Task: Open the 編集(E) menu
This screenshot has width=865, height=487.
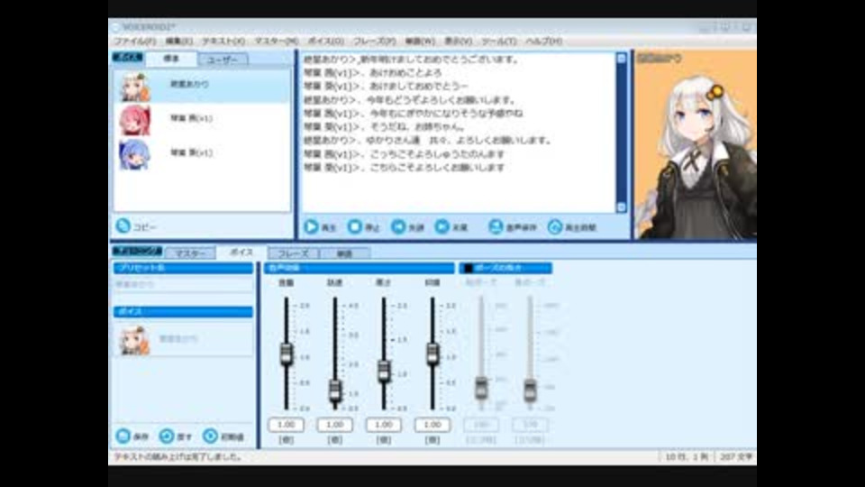Action: coord(178,41)
